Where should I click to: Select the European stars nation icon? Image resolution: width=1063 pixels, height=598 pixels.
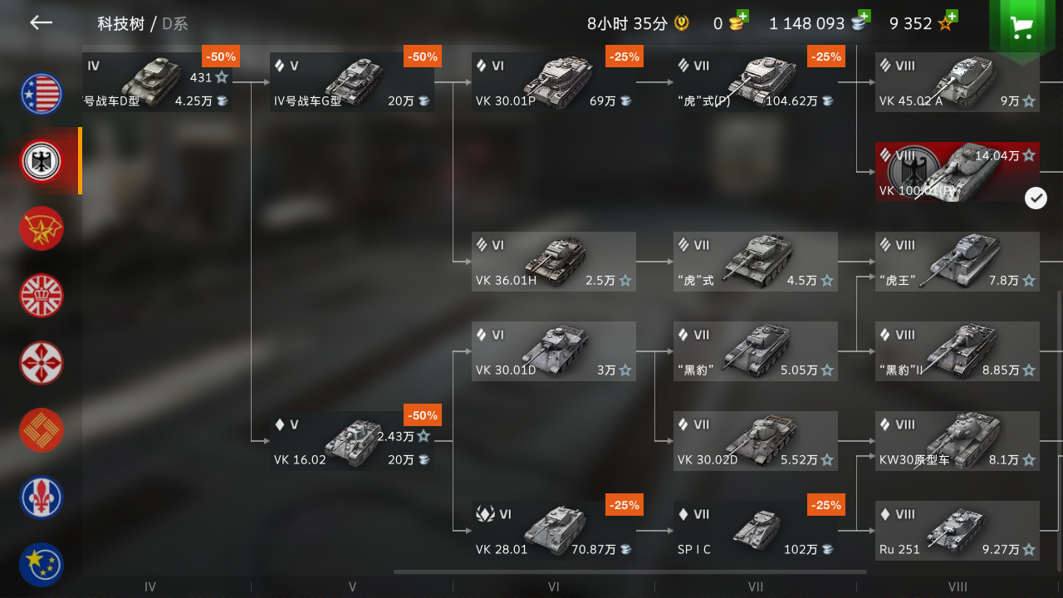pos(42,565)
